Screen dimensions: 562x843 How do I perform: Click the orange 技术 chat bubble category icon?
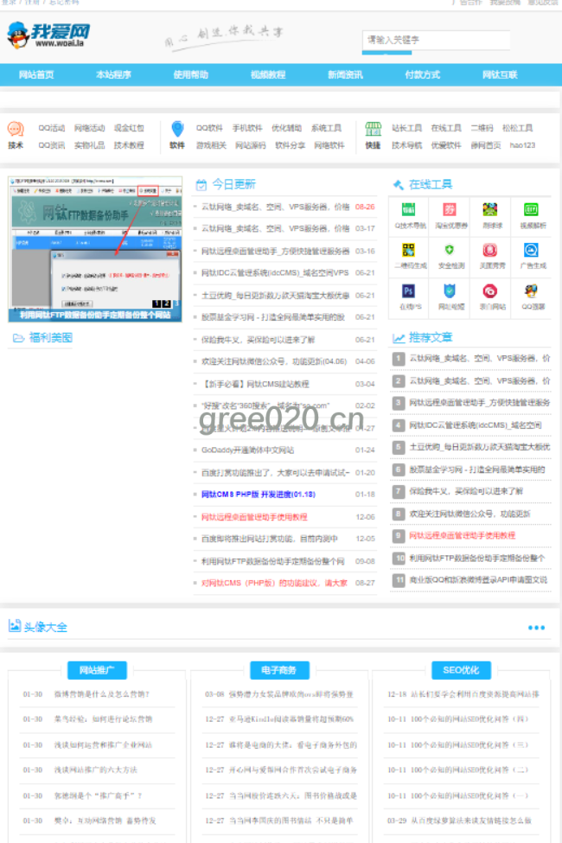pos(16,130)
